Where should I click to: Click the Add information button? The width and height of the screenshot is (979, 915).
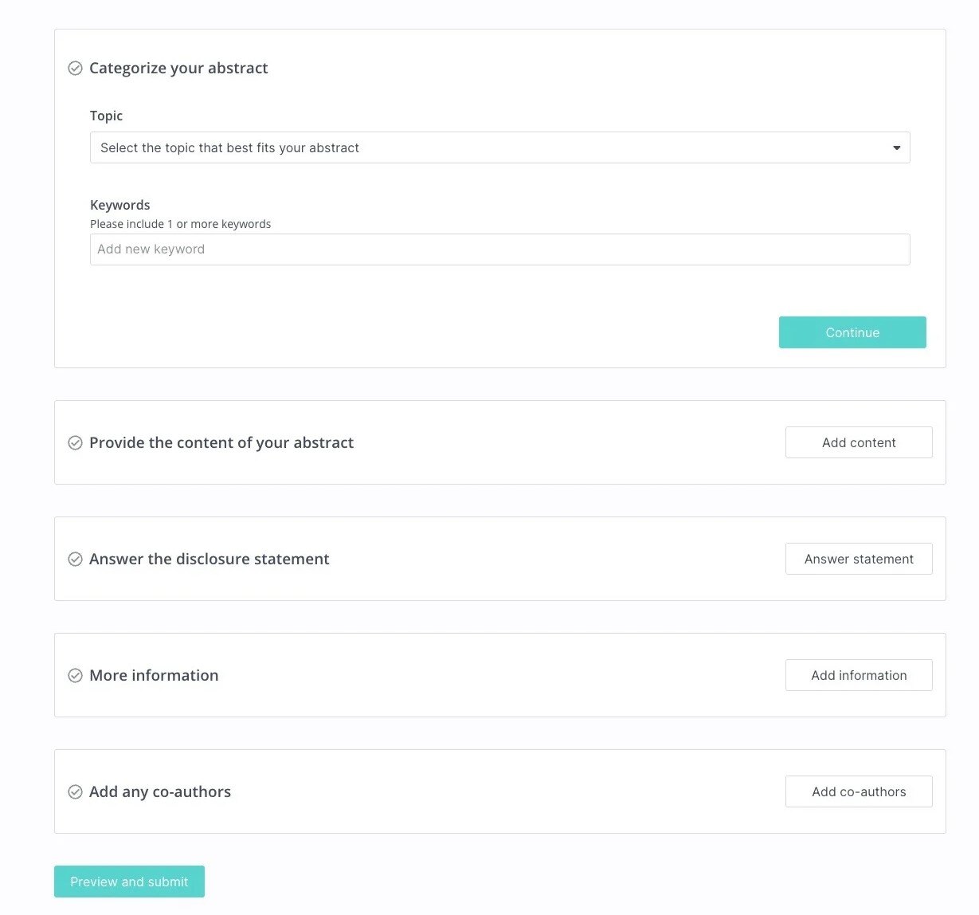pyautogui.click(x=858, y=675)
